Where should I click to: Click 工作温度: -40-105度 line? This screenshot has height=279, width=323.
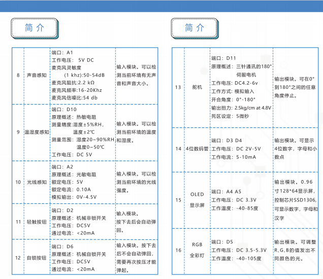[237, 259]
